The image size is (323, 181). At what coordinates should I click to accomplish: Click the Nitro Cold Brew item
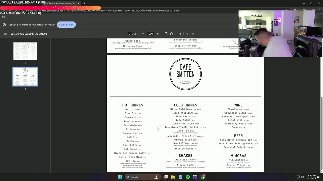(185, 109)
